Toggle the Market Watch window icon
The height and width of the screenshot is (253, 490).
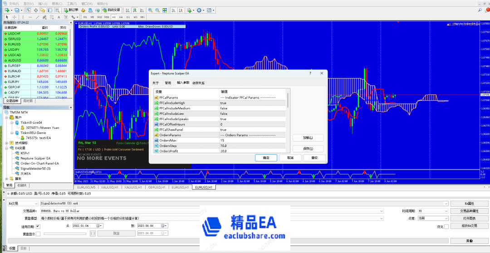pos(29,10)
